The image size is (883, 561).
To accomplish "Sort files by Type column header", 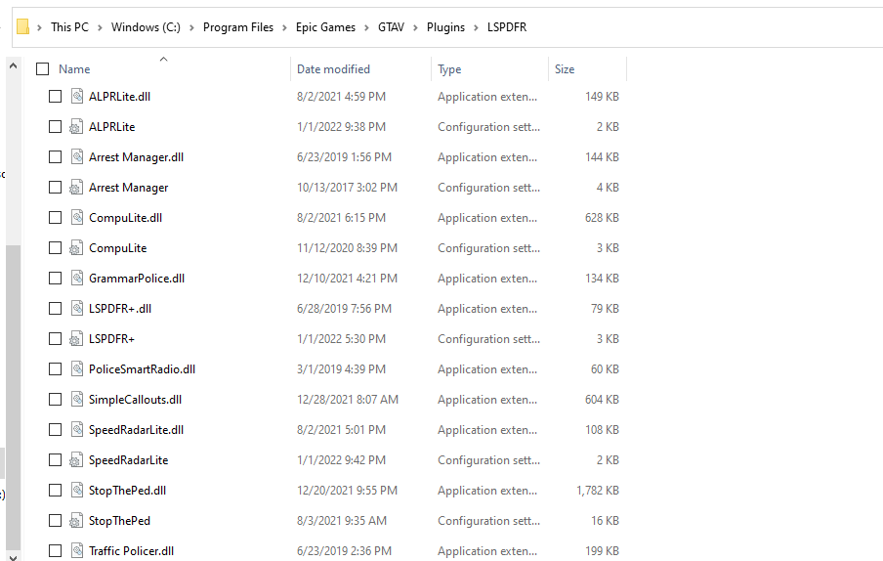I will (x=449, y=68).
